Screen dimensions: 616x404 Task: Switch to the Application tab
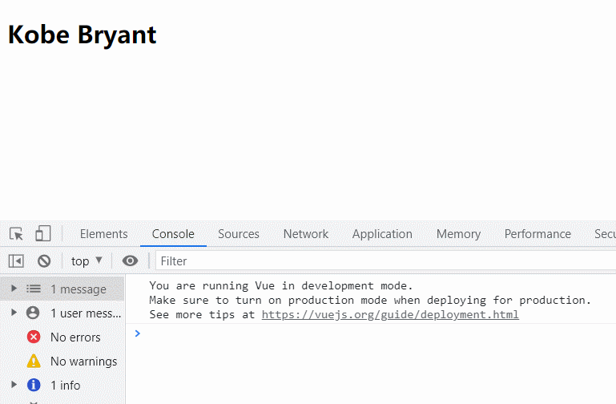coord(382,234)
